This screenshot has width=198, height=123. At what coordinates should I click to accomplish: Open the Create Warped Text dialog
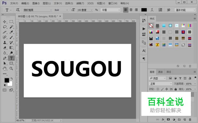click(152, 10)
